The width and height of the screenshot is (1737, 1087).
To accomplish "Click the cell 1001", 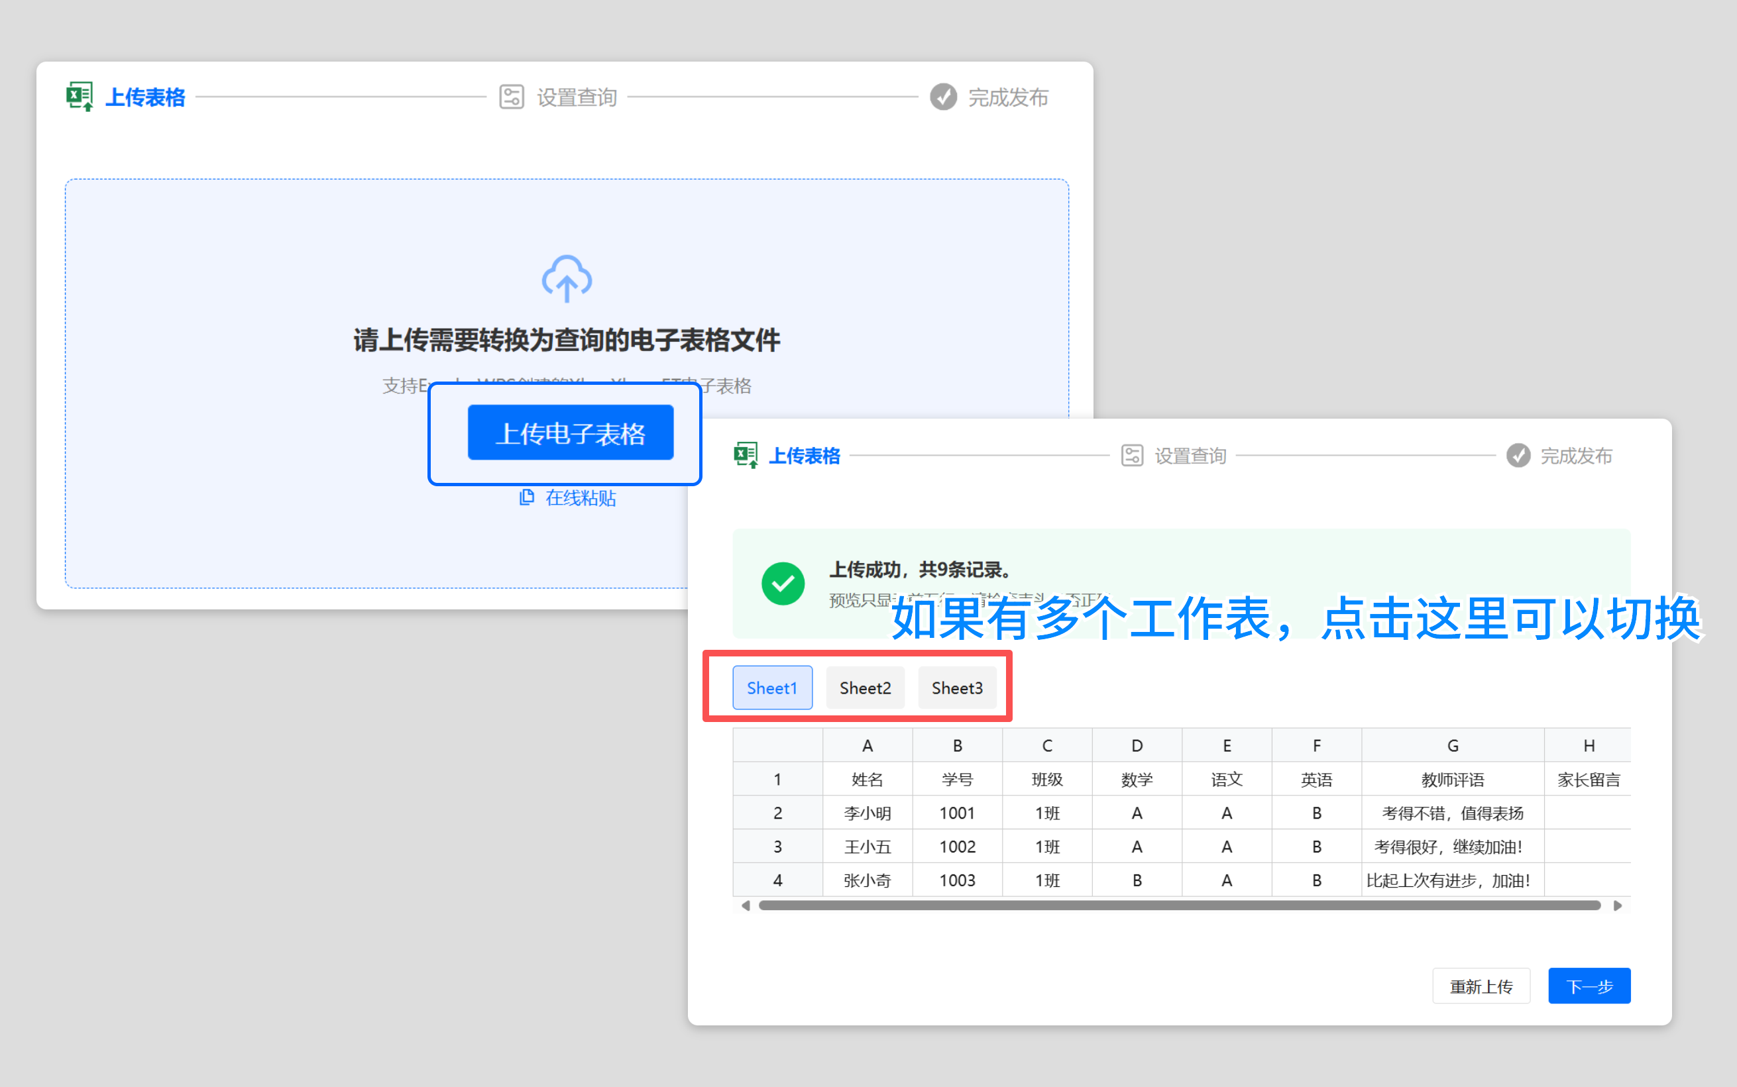I will click(x=958, y=813).
